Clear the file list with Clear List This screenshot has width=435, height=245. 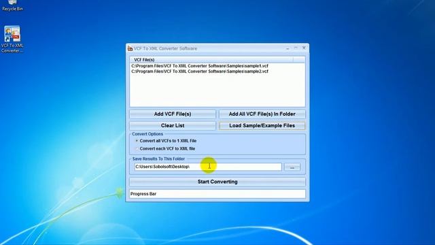coord(173,126)
